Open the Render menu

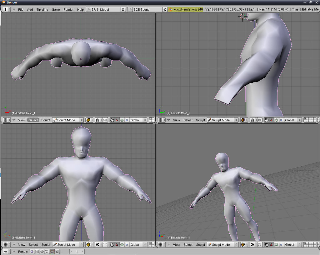click(x=68, y=9)
